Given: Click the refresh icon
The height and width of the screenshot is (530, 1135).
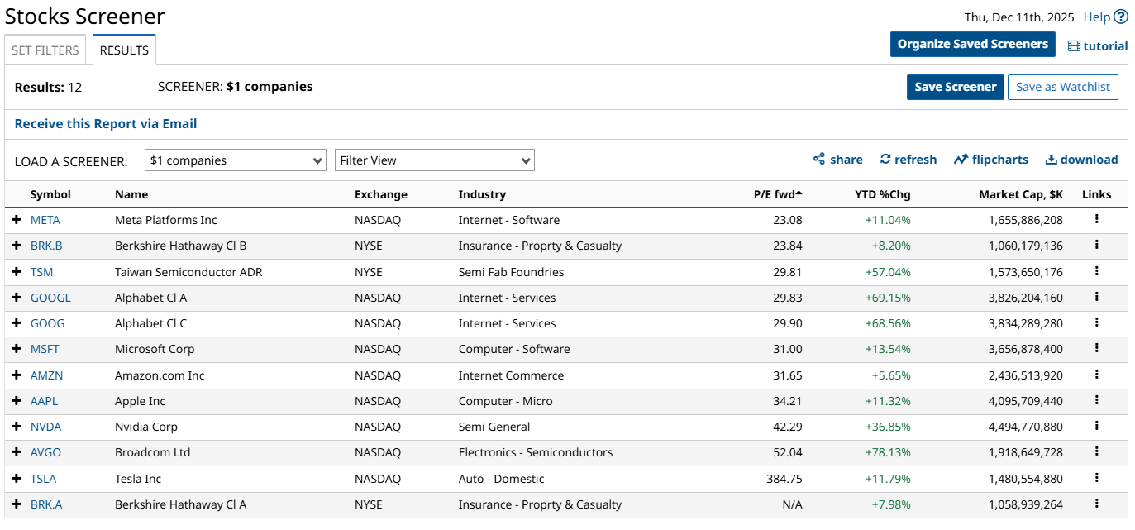Looking at the screenshot, I should tap(885, 160).
